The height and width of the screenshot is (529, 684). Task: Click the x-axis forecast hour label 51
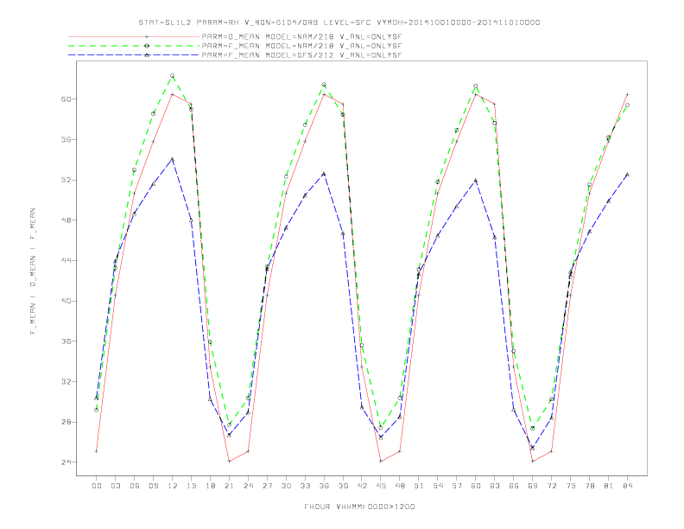click(x=419, y=486)
